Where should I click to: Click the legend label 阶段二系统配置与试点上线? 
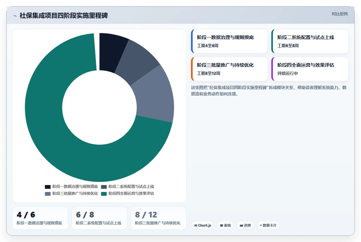(x=131, y=187)
